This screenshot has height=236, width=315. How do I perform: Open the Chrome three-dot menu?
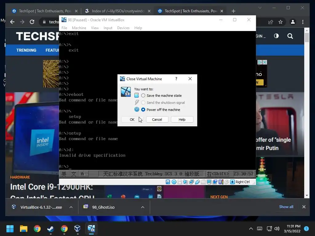(x=303, y=22)
